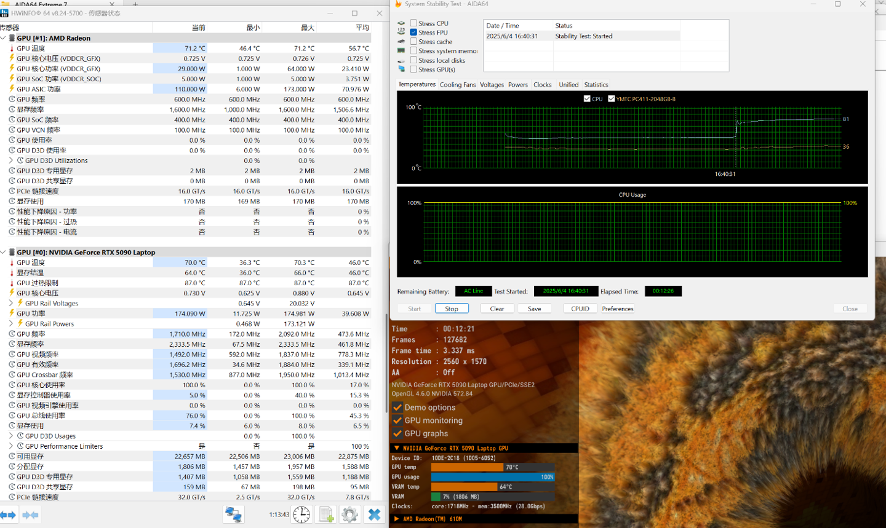Click the expand columns blue arrows icon
The height and width of the screenshot is (528, 886).
point(8,514)
